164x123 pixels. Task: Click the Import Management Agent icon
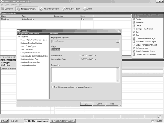pyautogui.click(x=134, y=42)
